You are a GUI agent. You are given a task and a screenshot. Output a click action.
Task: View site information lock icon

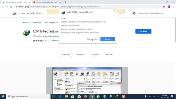coord(16,7)
